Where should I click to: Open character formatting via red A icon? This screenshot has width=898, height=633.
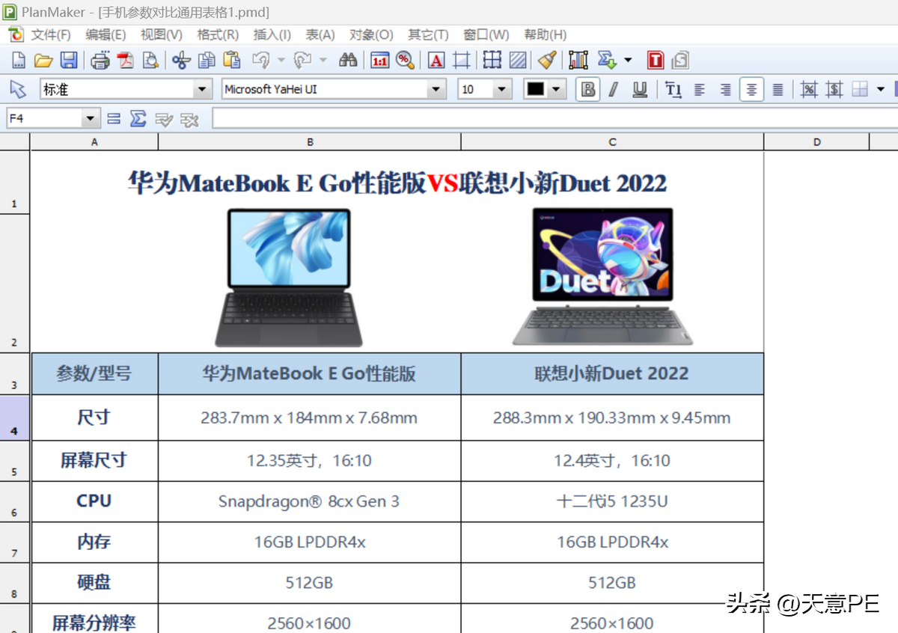[x=437, y=61]
